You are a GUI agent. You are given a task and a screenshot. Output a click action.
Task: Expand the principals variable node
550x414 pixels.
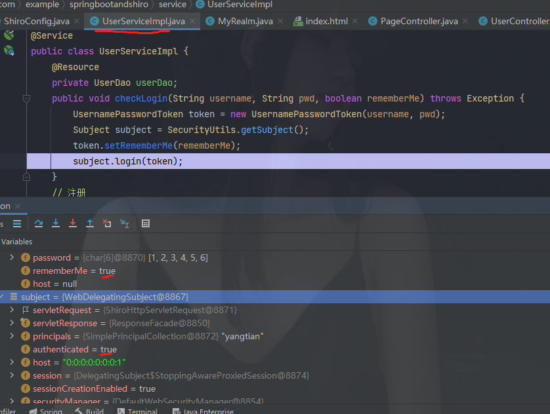(x=12, y=336)
